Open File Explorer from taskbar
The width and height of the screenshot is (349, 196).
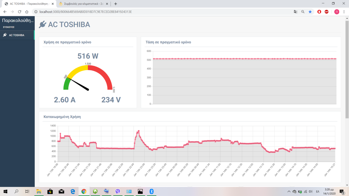(39, 192)
